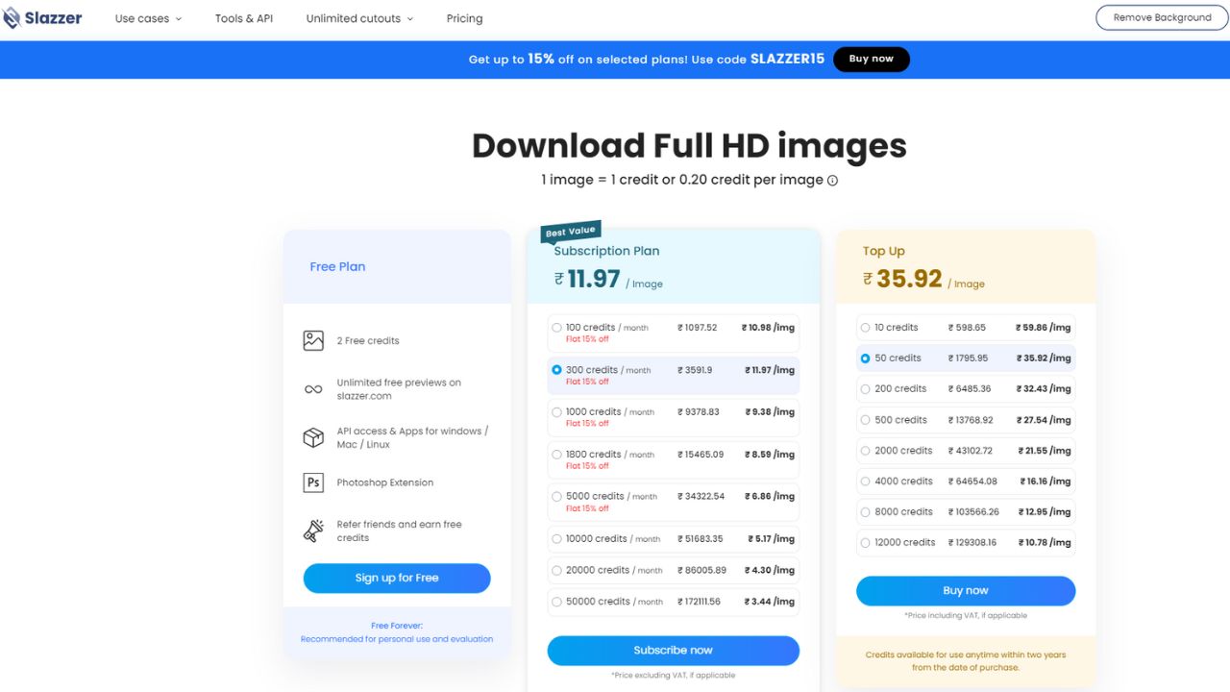Click the 2 Free credits image icon
This screenshot has height=692, width=1230.
tap(313, 340)
